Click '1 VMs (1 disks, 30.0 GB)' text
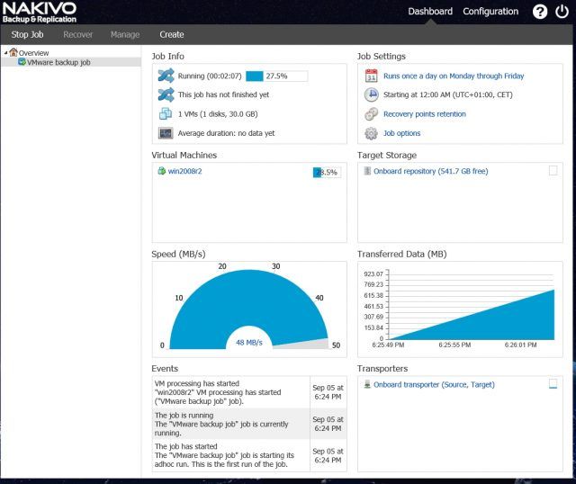This screenshot has width=576, height=484. click(x=218, y=114)
